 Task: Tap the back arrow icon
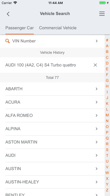[8, 14]
